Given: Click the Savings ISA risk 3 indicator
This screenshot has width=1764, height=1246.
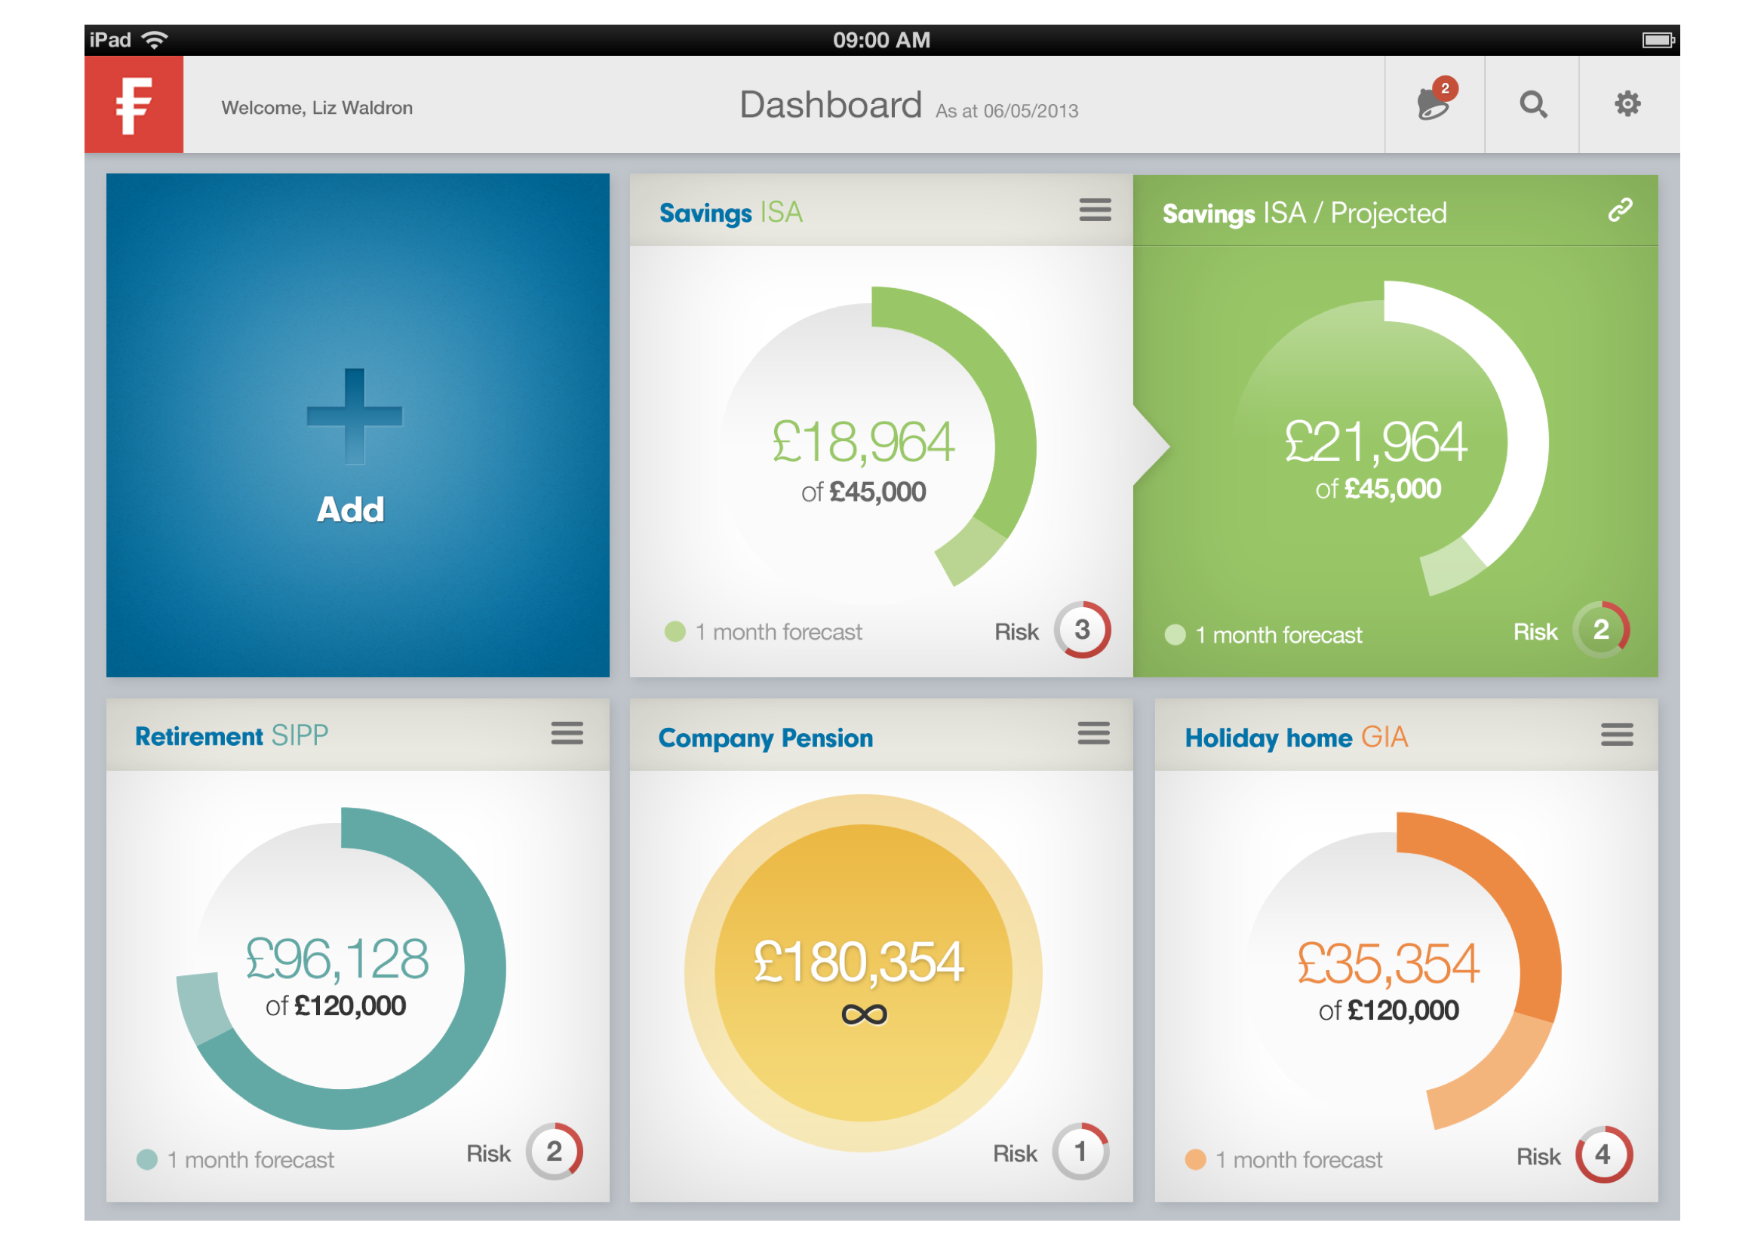Looking at the screenshot, I should pos(1082,630).
